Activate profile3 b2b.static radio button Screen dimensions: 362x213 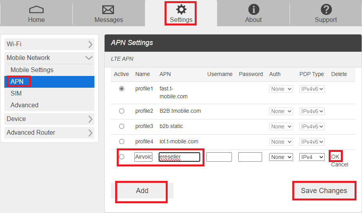click(x=122, y=126)
